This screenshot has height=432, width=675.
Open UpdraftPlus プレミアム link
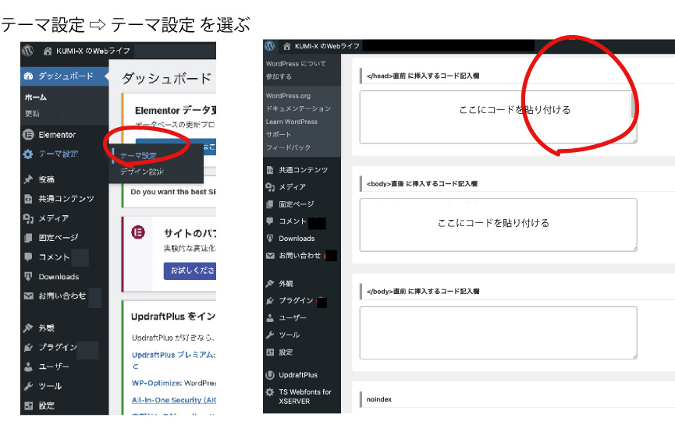tap(173, 355)
